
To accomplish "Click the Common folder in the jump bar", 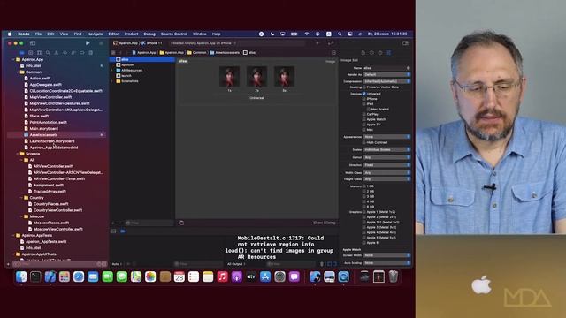I will pyautogui.click(x=196, y=53).
